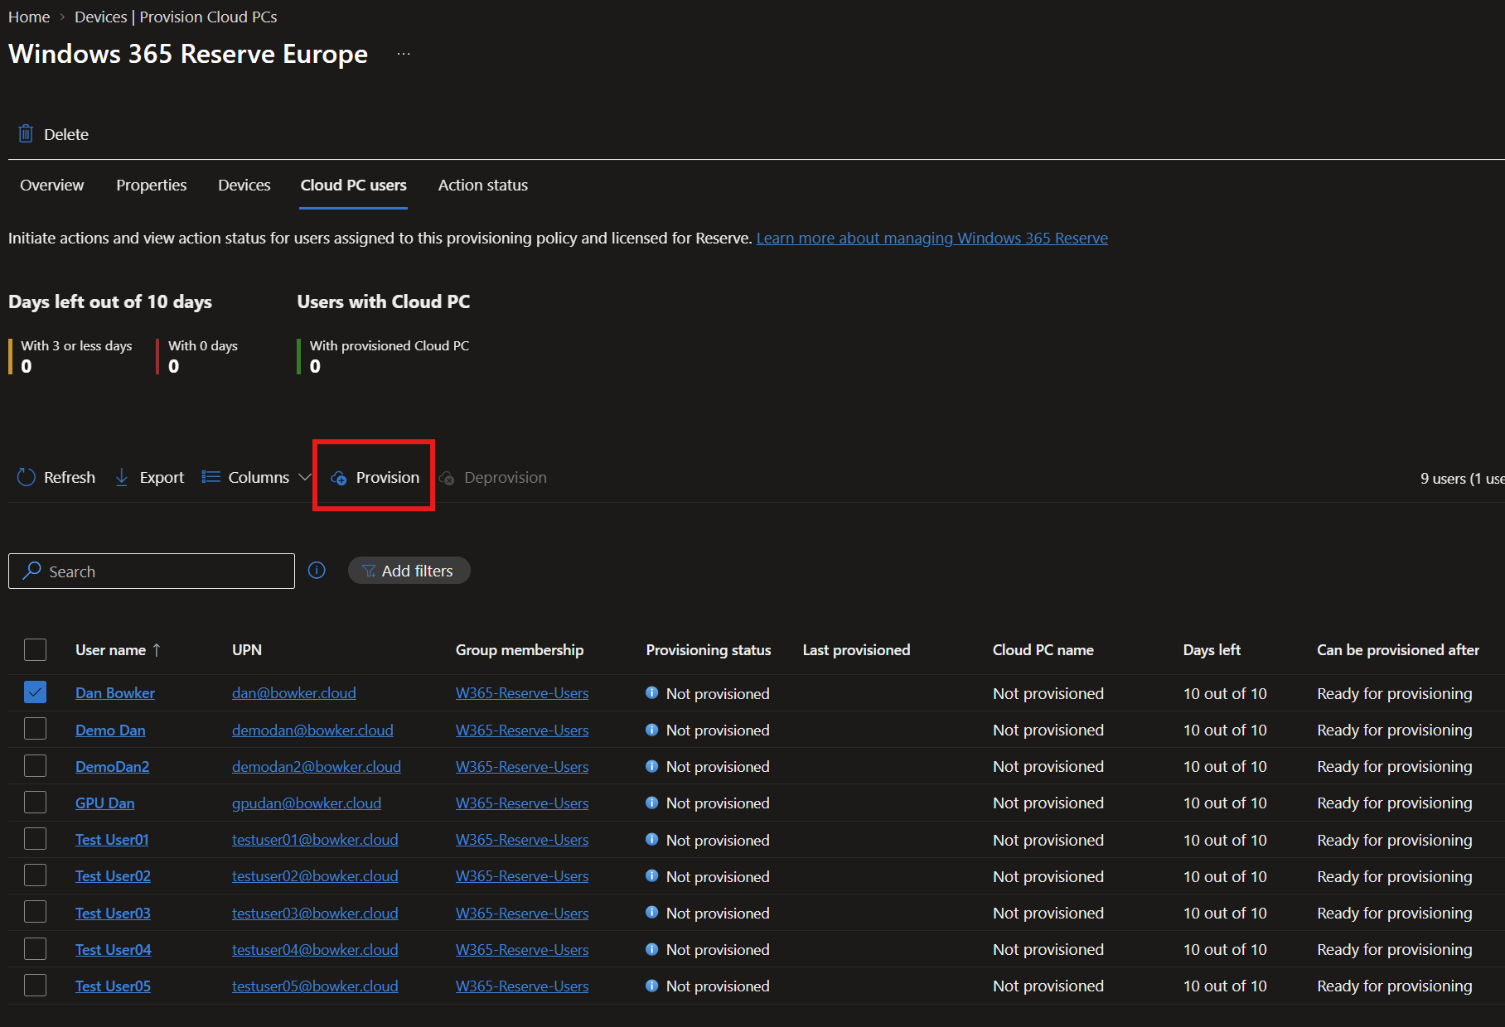Open the Test User03 user link
The image size is (1505, 1027).
(113, 913)
